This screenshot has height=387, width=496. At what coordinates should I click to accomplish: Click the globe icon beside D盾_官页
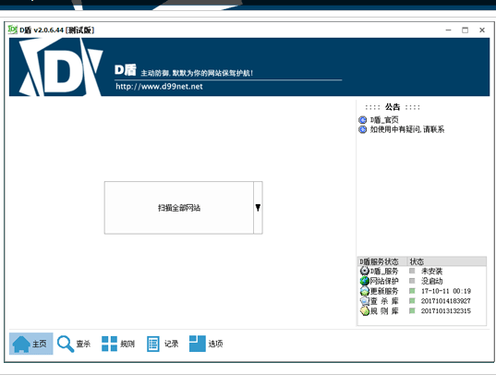(363, 120)
